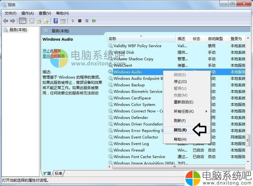Switch to the 标准 tab
This screenshot has height=186, width=253.
pos(58,173)
